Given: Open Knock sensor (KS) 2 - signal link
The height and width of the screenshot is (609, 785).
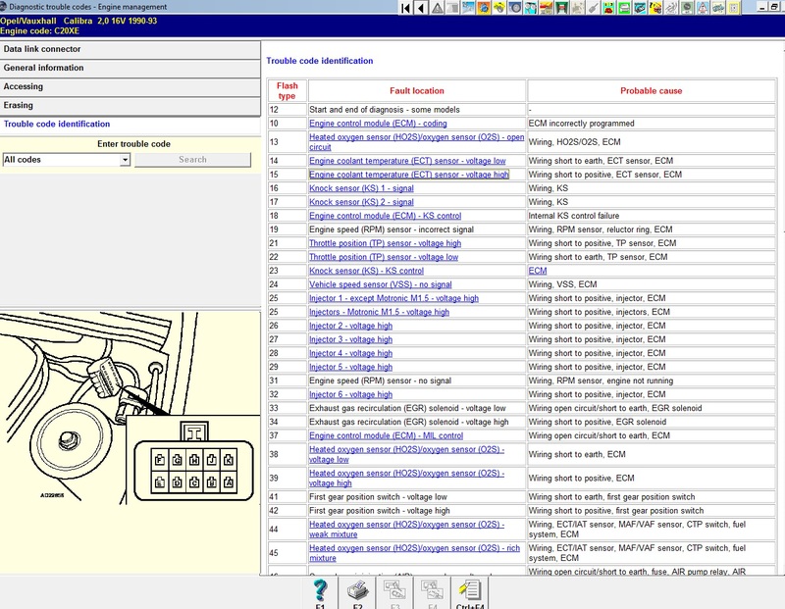Looking at the screenshot, I should pyautogui.click(x=361, y=202).
